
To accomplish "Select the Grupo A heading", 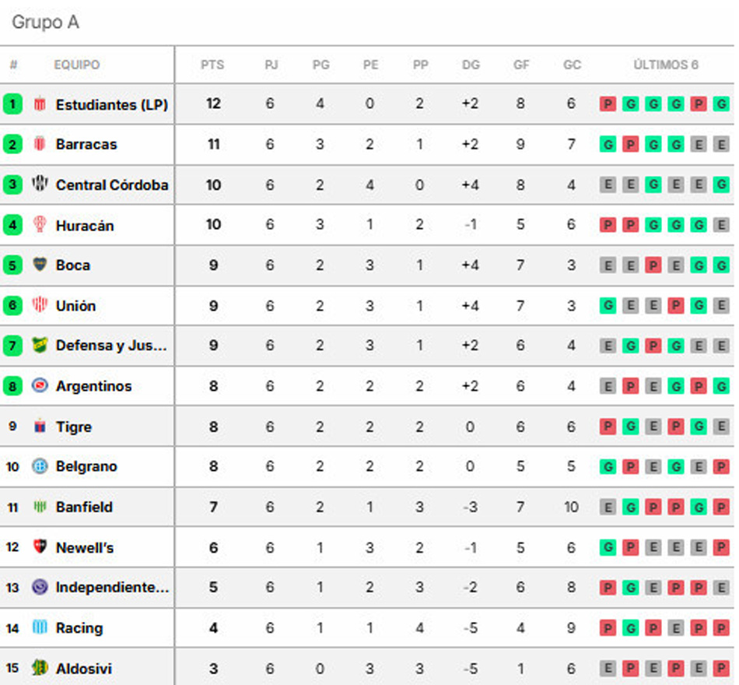I will [x=46, y=22].
